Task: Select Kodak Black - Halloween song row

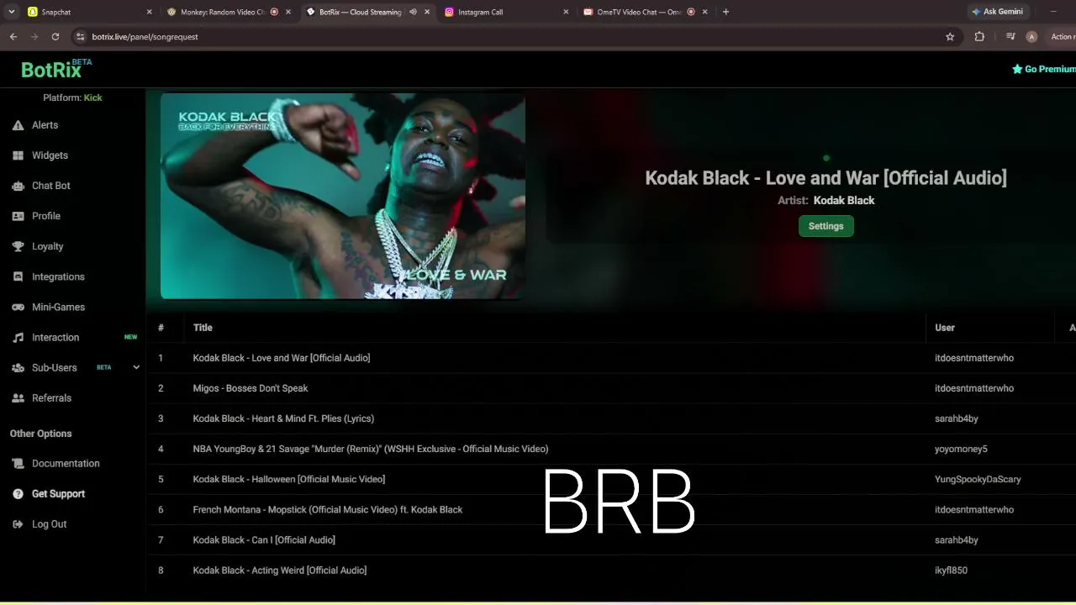Action: (x=610, y=479)
